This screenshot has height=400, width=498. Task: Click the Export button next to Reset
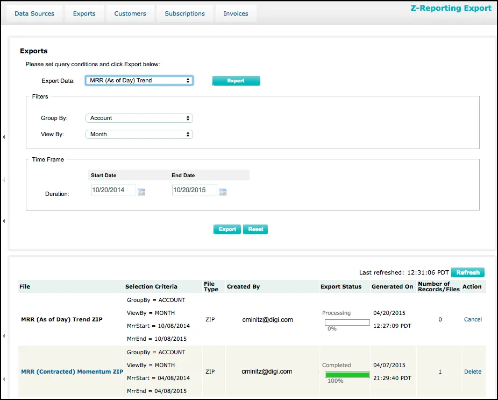227,229
